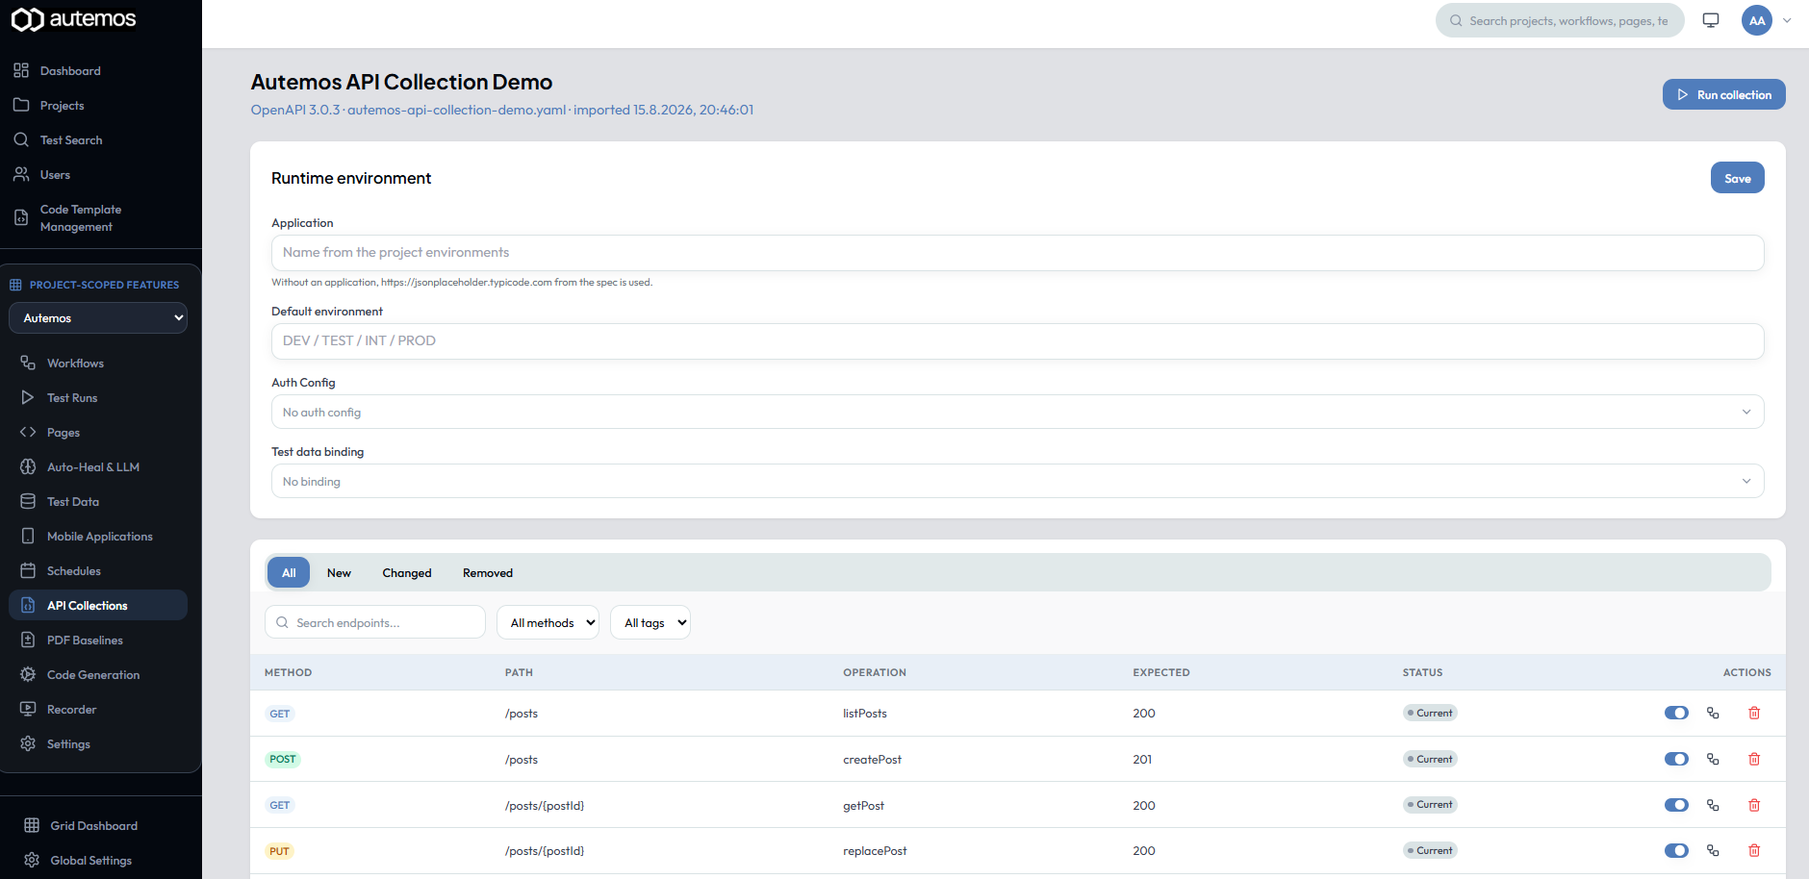Open workflow link for listPosts row
Screen dimensions: 1809x879
click(1713, 713)
